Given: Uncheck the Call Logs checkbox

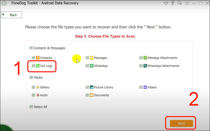Looking at the screenshot, I should (33, 66).
